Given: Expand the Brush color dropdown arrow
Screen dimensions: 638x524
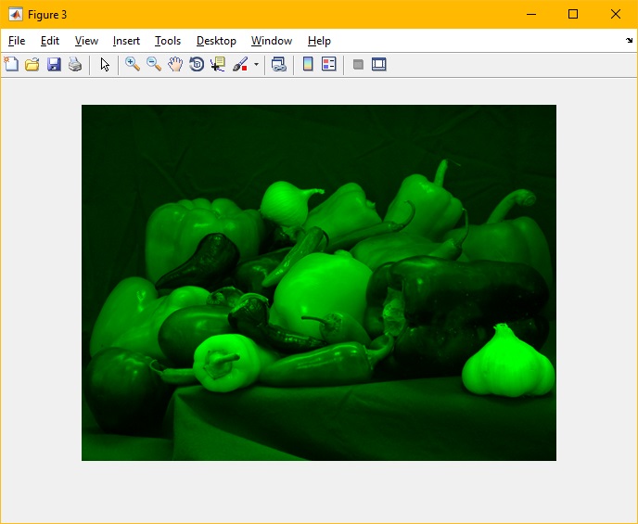Looking at the screenshot, I should tap(256, 65).
